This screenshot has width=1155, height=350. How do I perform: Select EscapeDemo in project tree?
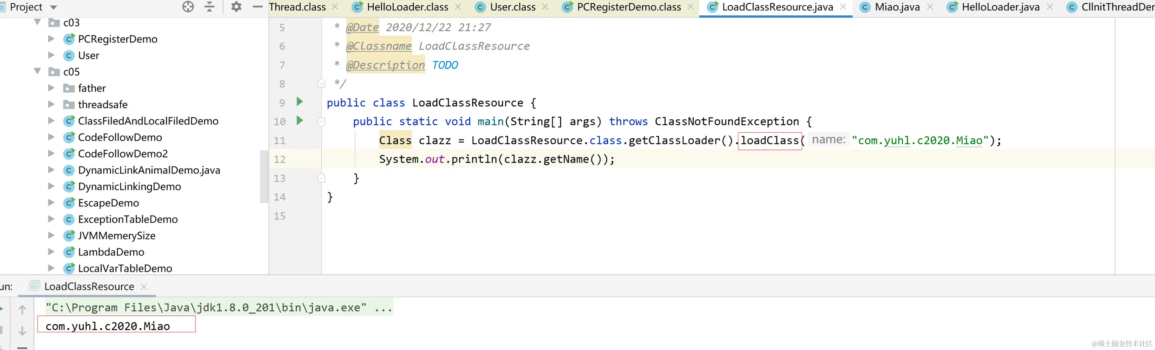point(108,203)
